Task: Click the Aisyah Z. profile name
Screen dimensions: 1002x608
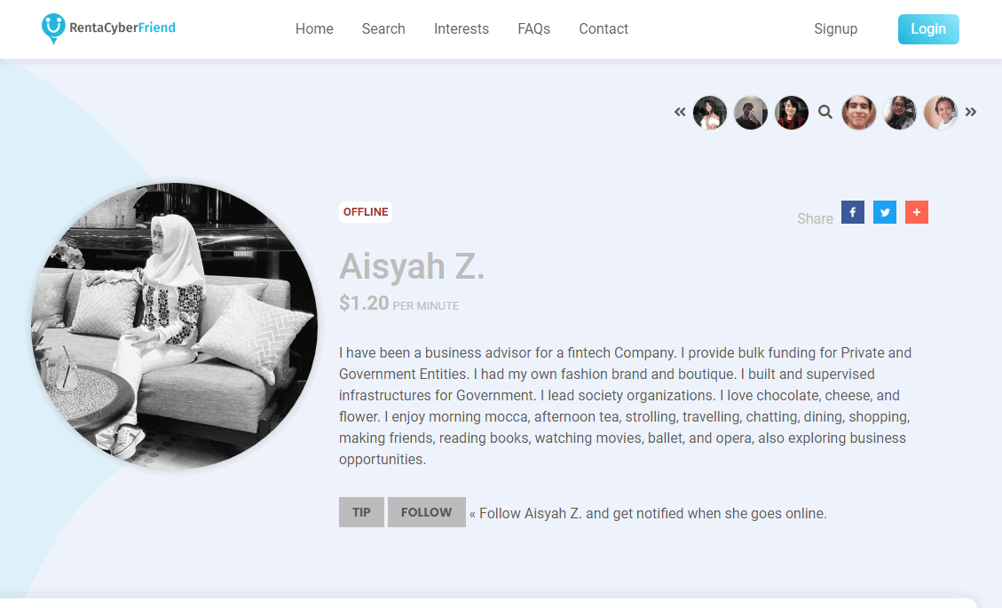Action: (412, 266)
